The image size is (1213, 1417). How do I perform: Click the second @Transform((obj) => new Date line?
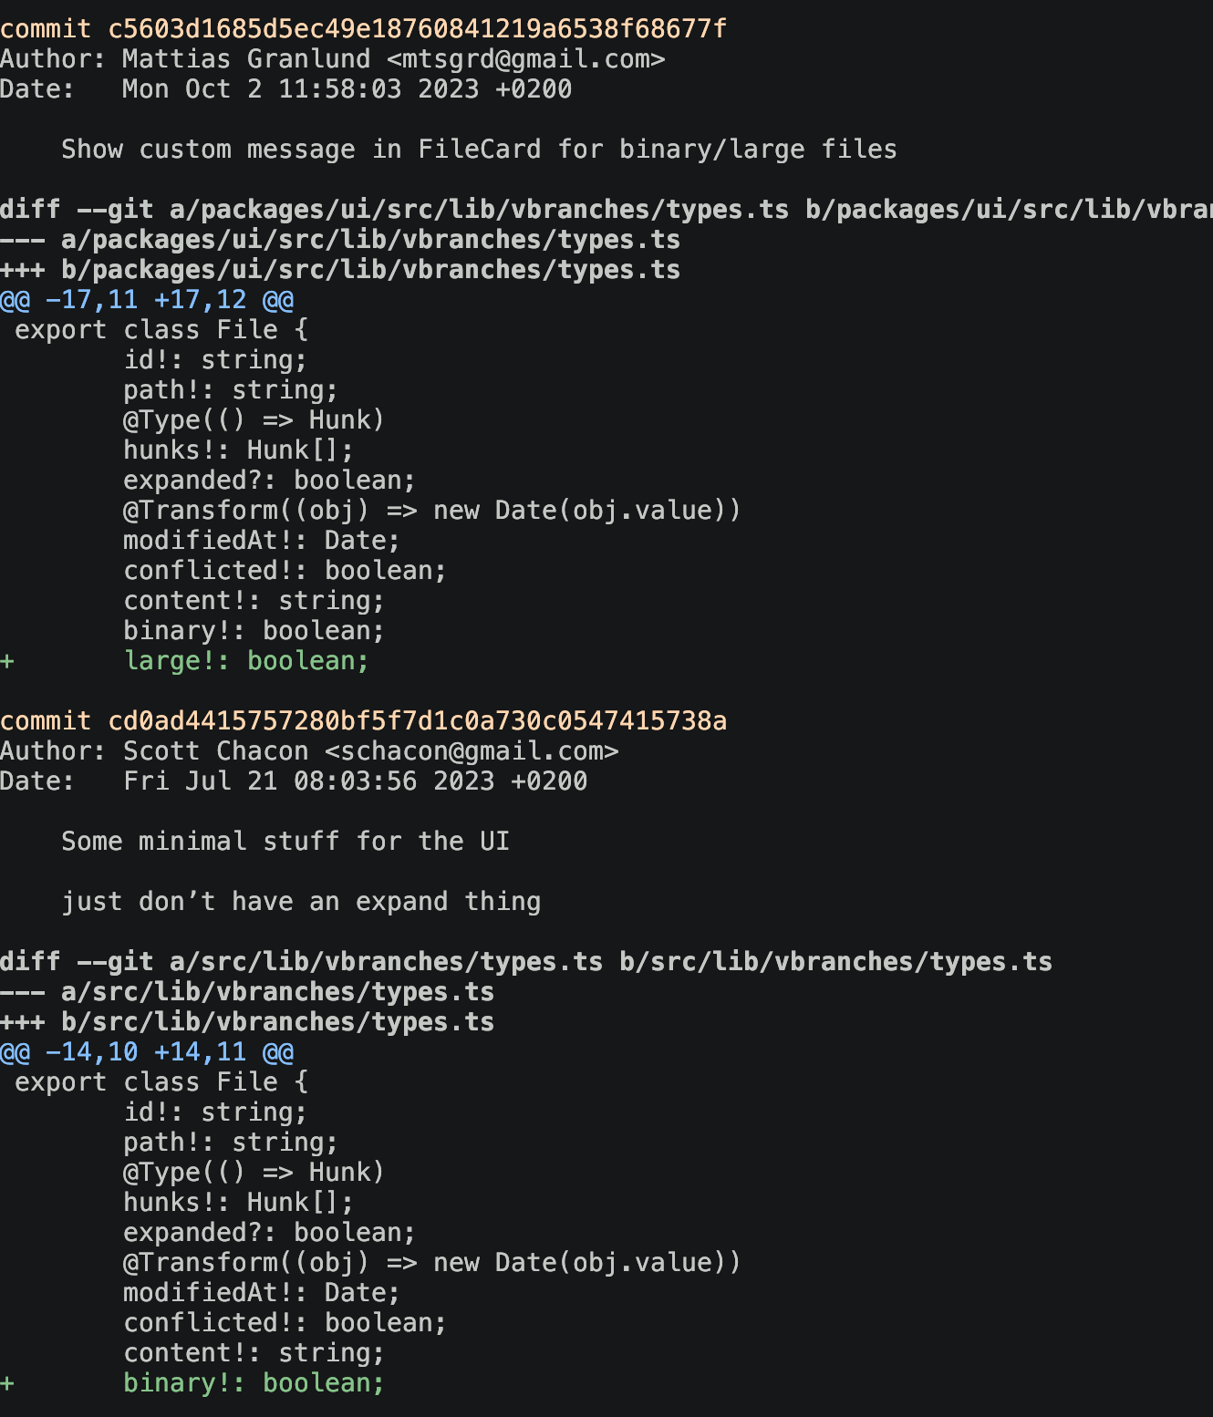click(432, 1263)
